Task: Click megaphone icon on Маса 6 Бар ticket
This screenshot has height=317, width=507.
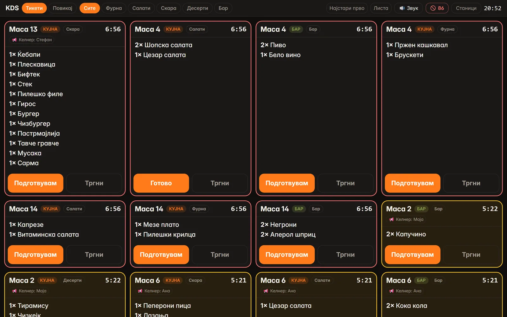Action: (x=391, y=291)
